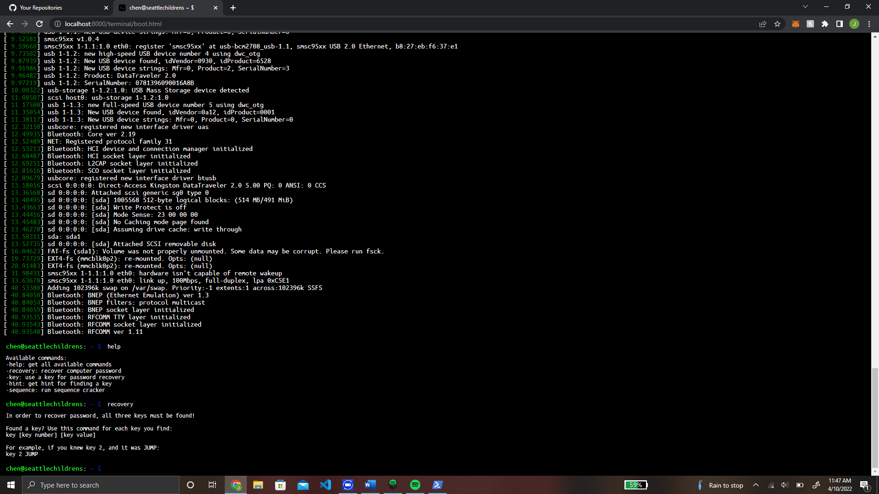The height and width of the screenshot is (494, 879).
Task: View site information for localhost
Action: (58, 24)
